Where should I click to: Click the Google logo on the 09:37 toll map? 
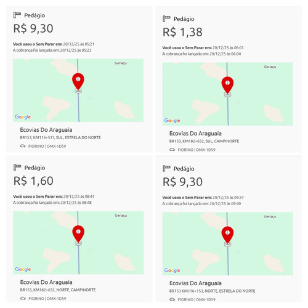[x=172, y=270]
